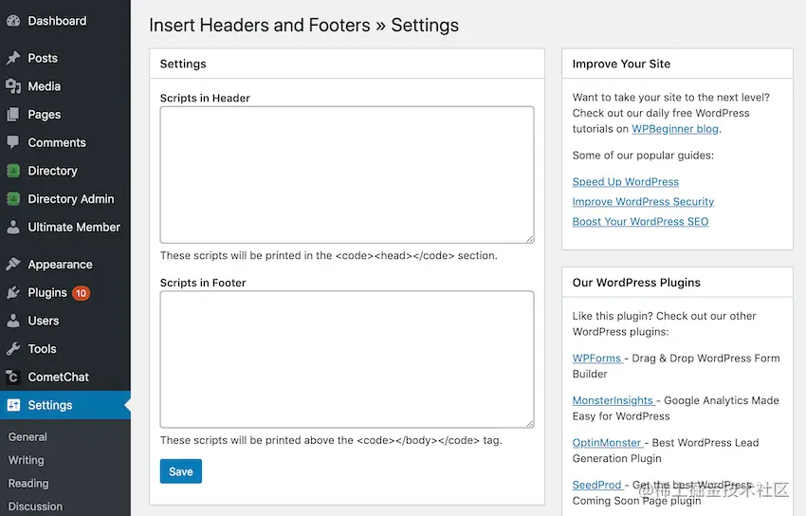The width and height of the screenshot is (806, 516).
Task: Save the header and footer scripts
Action: tap(180, 471)
